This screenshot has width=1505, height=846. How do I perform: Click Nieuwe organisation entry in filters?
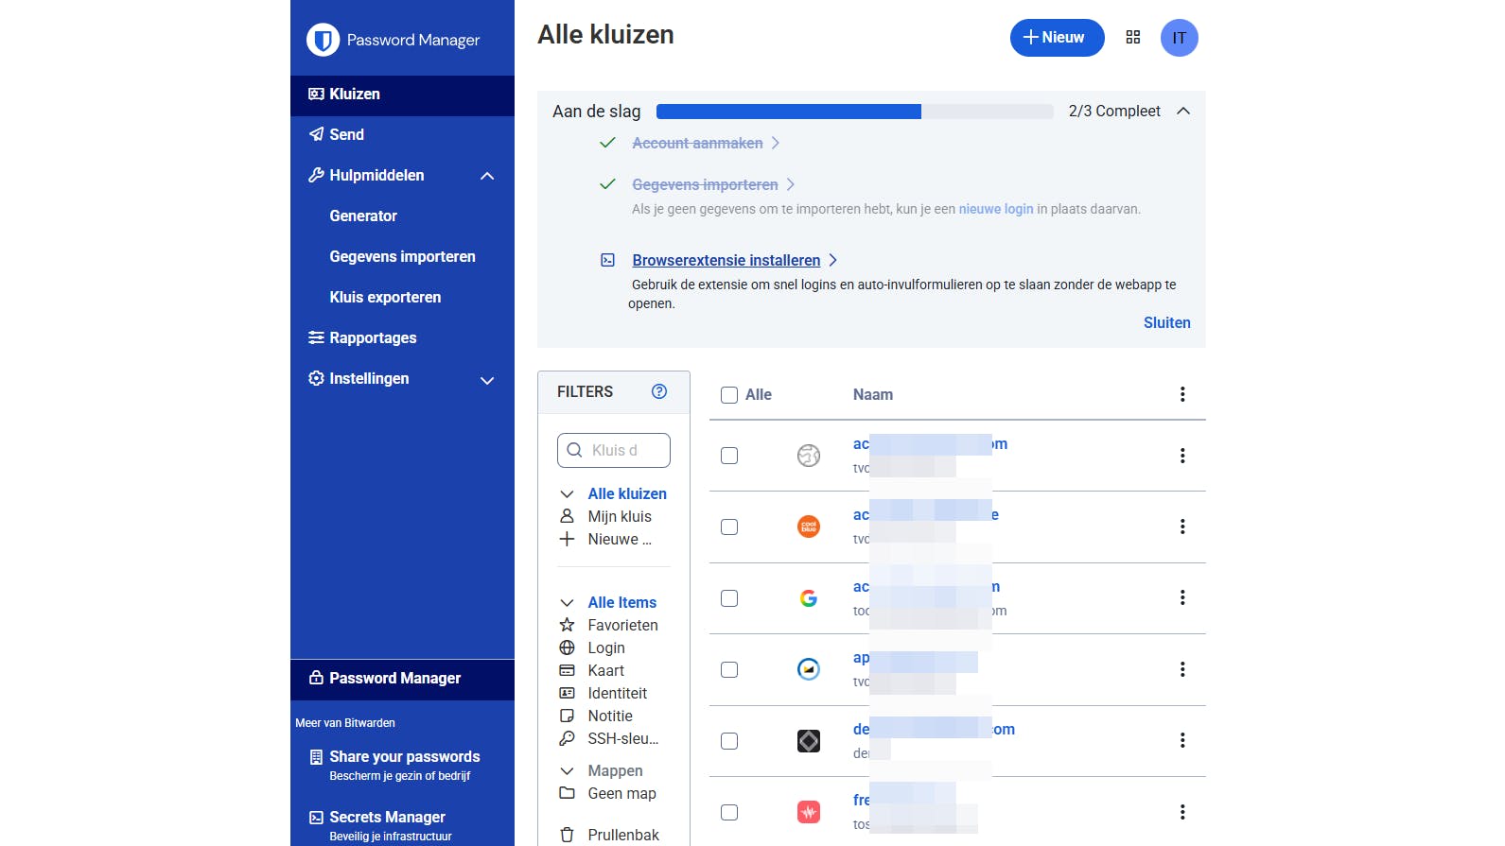coord(620,539)
